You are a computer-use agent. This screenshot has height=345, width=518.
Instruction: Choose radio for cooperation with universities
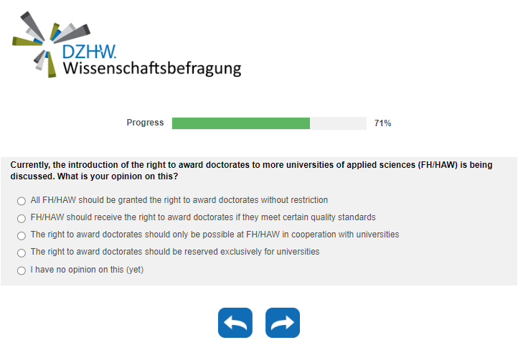pos(22,235)
